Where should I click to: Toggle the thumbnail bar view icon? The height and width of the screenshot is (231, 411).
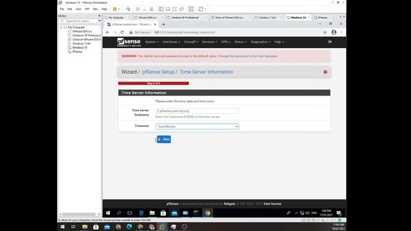click(x=168, y=9)
